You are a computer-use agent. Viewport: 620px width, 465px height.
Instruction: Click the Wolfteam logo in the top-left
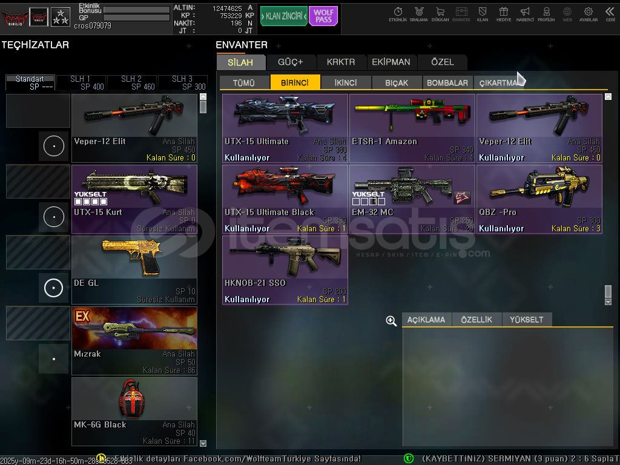tap(15, 18)
